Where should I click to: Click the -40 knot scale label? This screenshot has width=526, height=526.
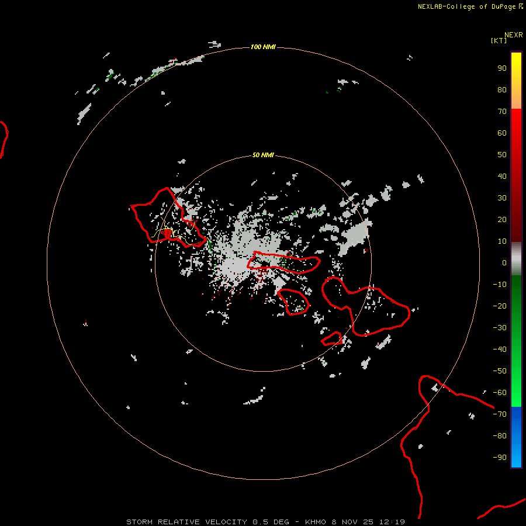coord(500,349)
